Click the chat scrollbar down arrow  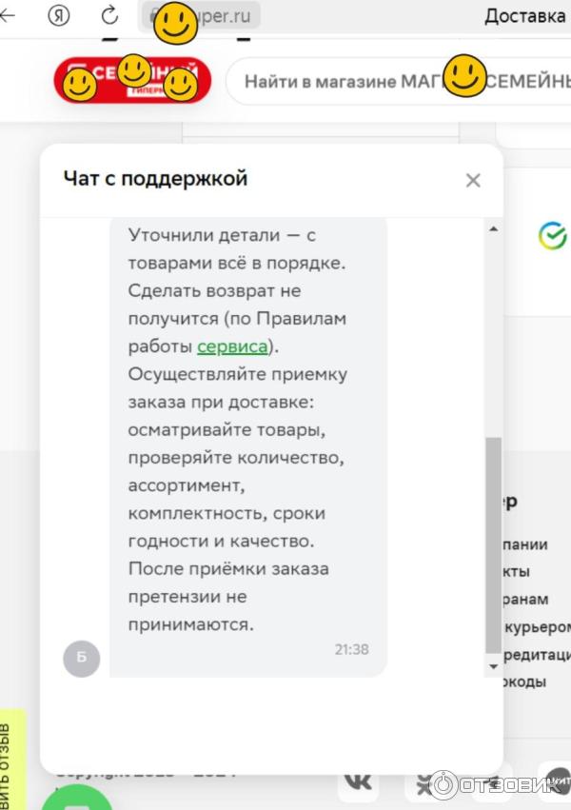tap(493, 667)
